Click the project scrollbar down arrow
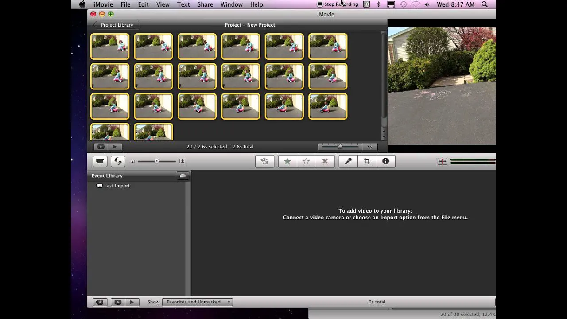 coord(384,138)
